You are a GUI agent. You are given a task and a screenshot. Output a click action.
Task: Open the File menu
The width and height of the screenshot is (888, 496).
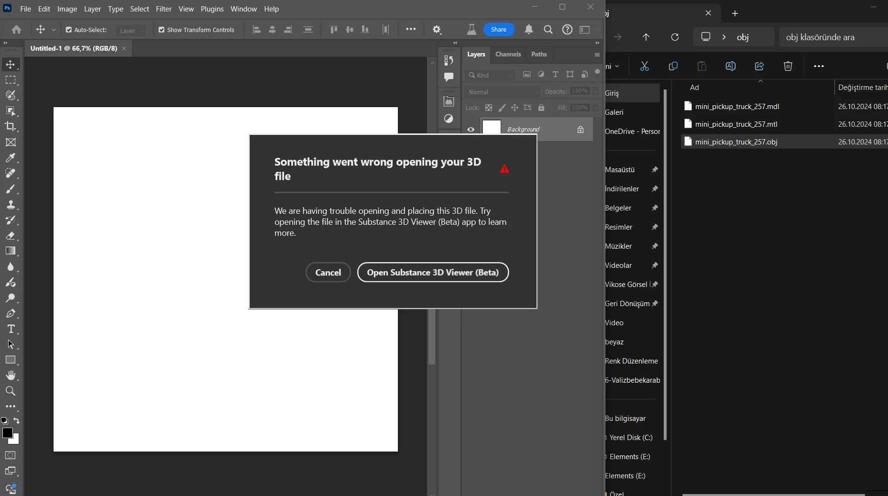coord(25,9)
